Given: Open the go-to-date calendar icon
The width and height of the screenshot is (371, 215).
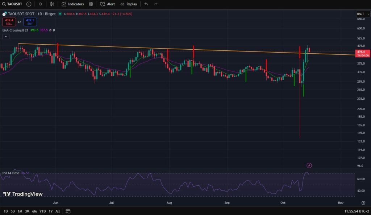Looking at the screenshot, I should [68, 211].
